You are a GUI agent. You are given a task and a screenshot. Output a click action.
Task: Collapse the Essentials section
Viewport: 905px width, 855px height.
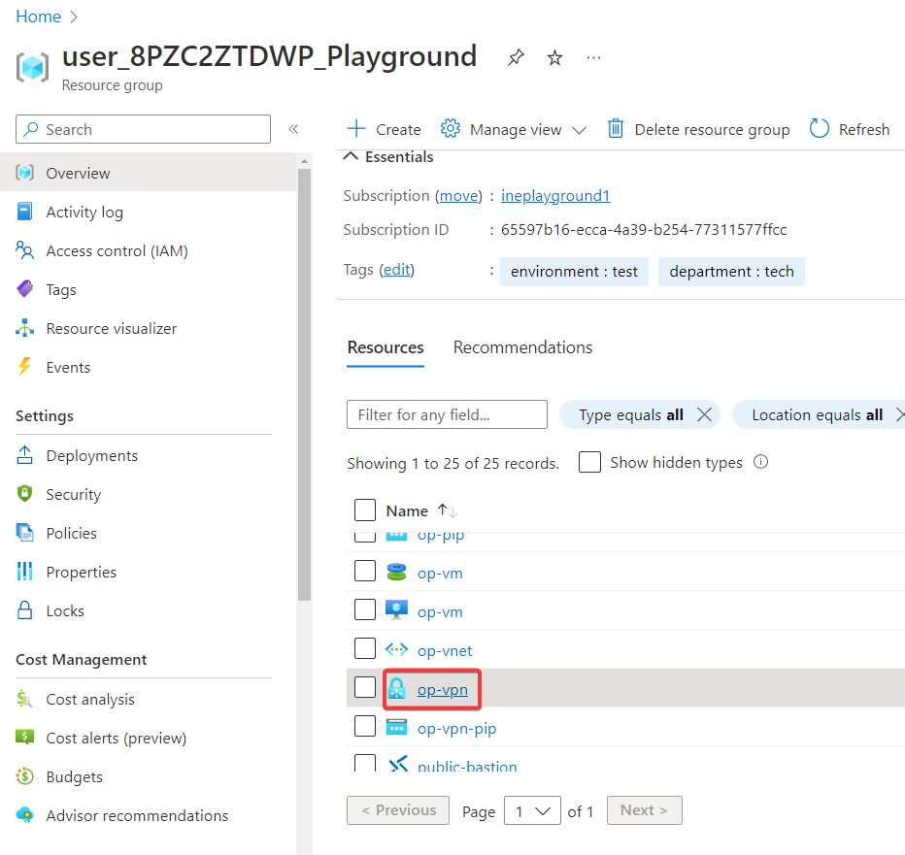pos(352,157)
